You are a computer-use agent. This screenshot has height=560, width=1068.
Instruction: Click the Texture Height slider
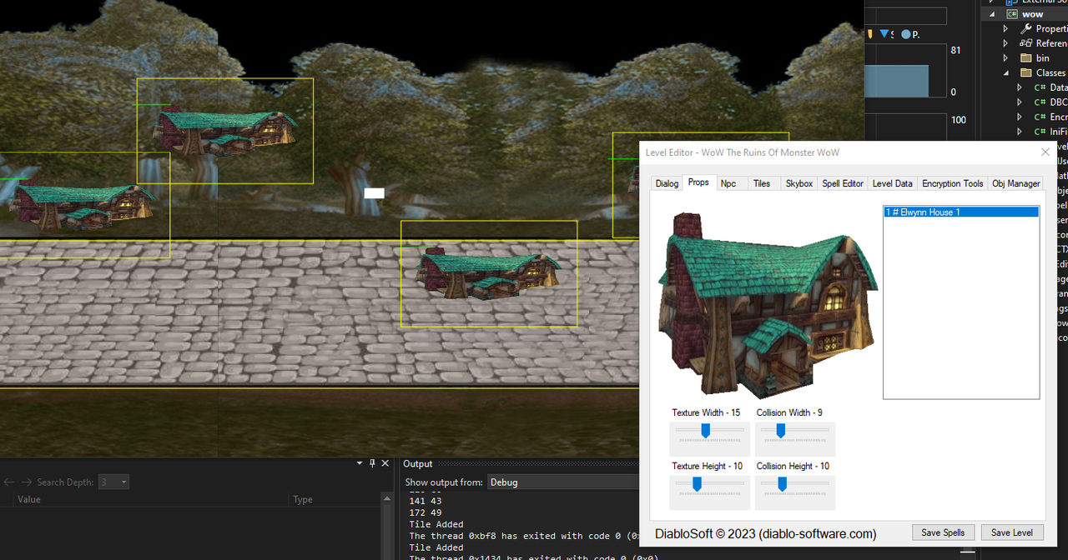[x=710, y=492]
